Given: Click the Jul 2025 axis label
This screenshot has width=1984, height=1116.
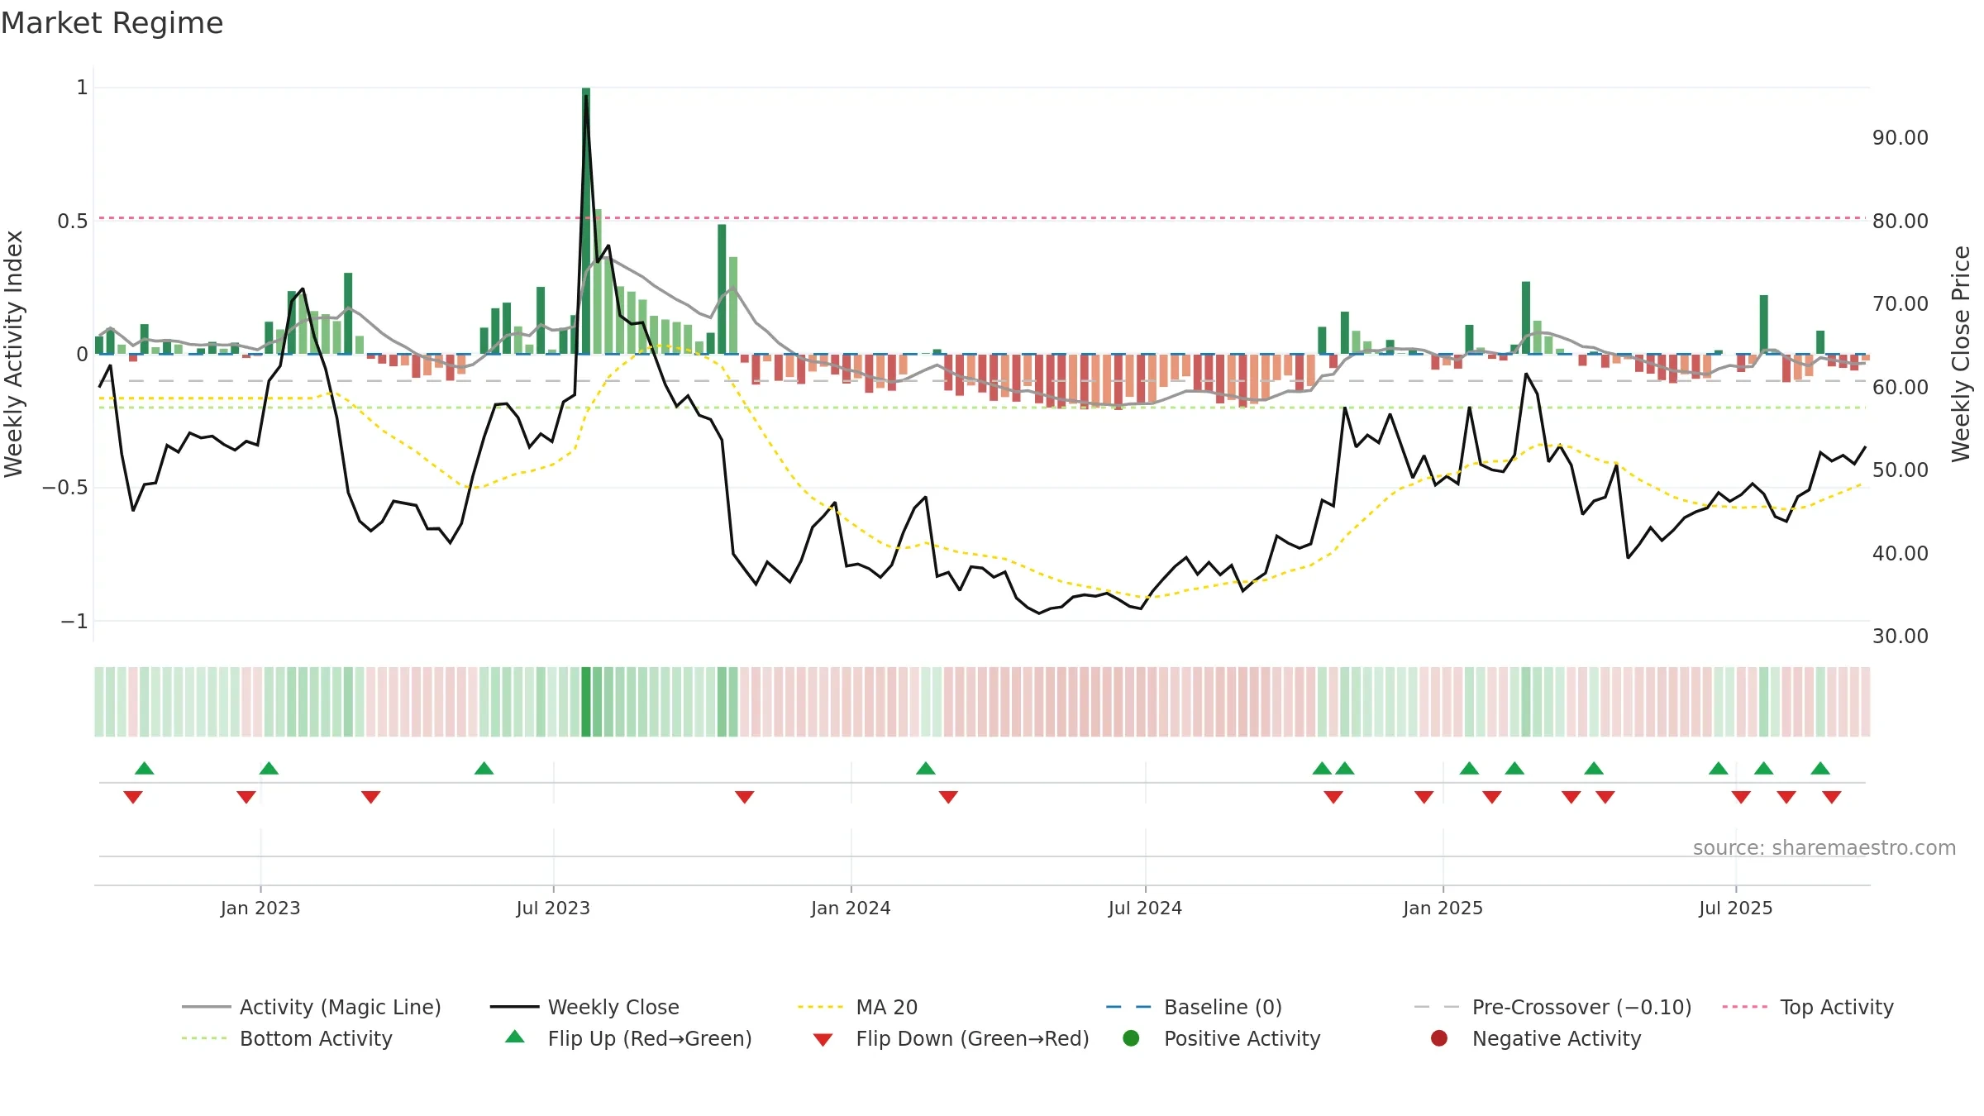Looking at the screenshot, I should [1736, 909].
